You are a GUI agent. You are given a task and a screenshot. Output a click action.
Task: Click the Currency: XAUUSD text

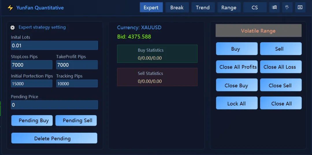pyautogui.click(x=139, y=28)
